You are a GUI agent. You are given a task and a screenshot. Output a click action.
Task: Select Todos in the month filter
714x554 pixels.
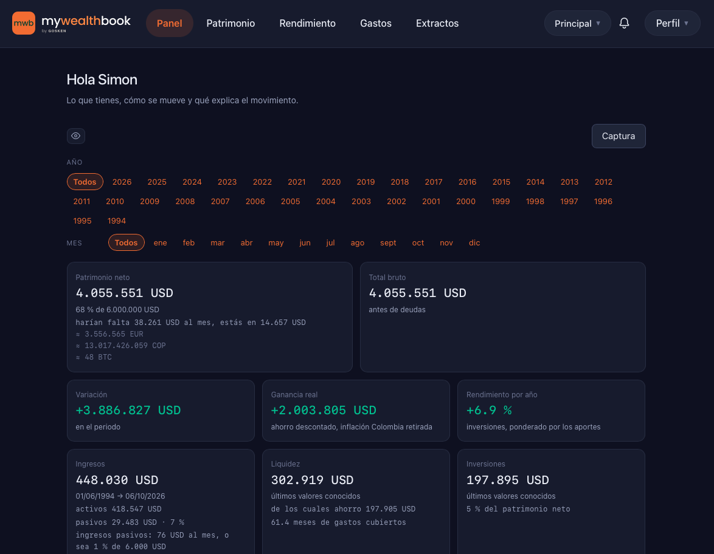pyautogui.click(x=126, y=243)
